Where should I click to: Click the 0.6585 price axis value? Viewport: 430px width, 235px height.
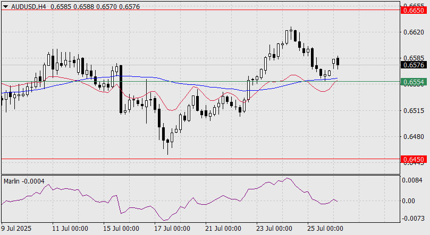tap(414, 58)
